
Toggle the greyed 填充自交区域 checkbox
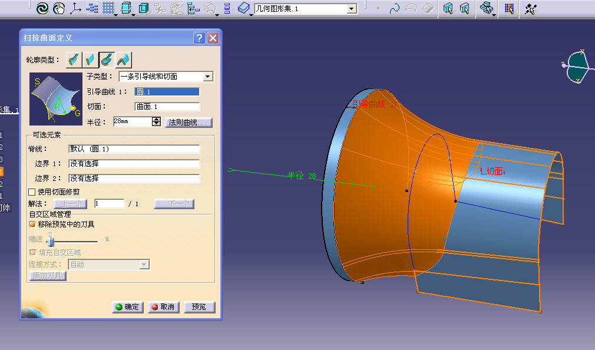pos(32,252)
